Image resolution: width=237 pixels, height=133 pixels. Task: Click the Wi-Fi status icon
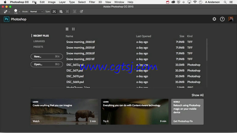coord(195,2)
